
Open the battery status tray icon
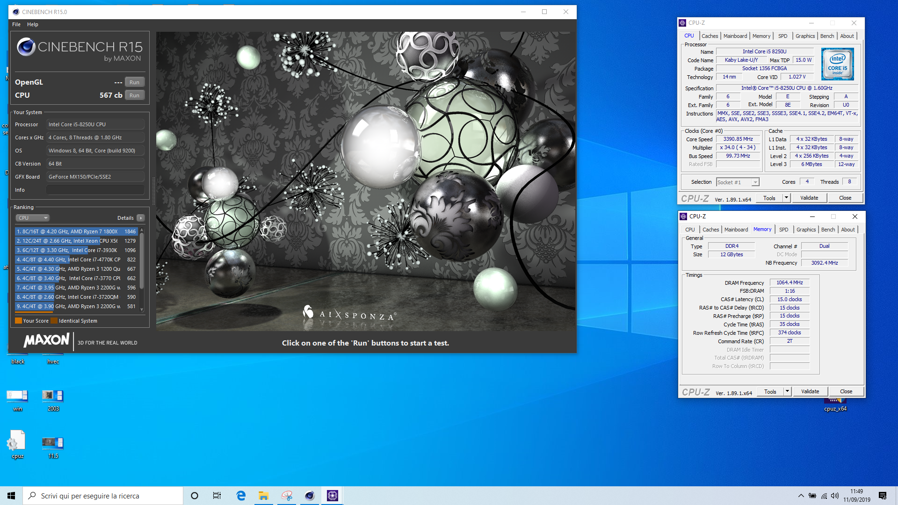point(812,496)
